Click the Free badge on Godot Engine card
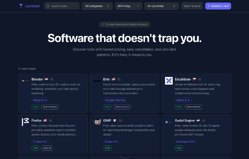 [179, 148]
